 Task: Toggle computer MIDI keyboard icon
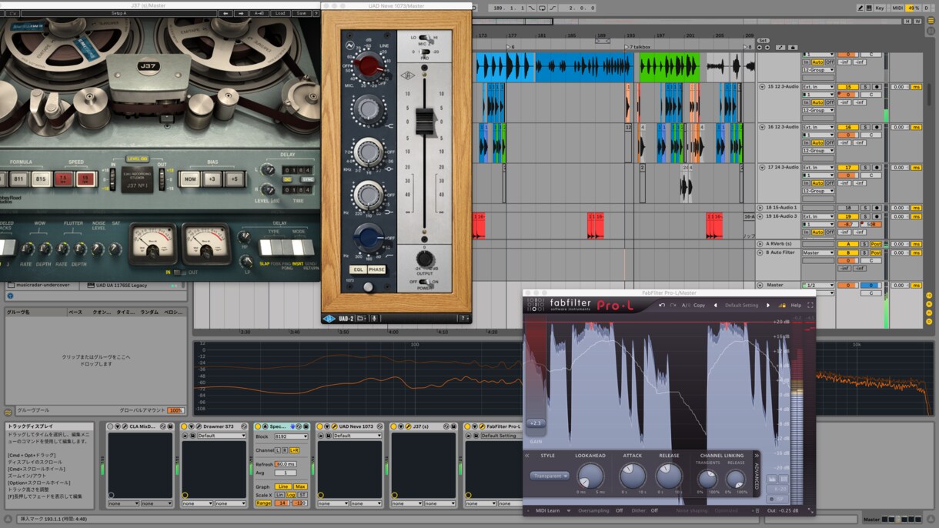pyautogui.click(x=869, y=8)
